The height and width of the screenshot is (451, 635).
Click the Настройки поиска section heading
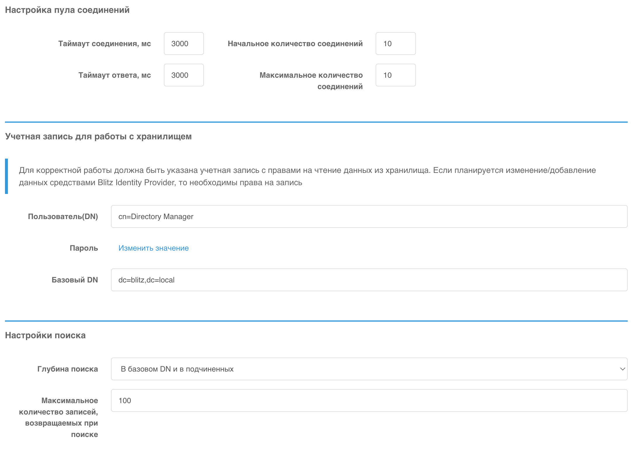tap(45, 335)
